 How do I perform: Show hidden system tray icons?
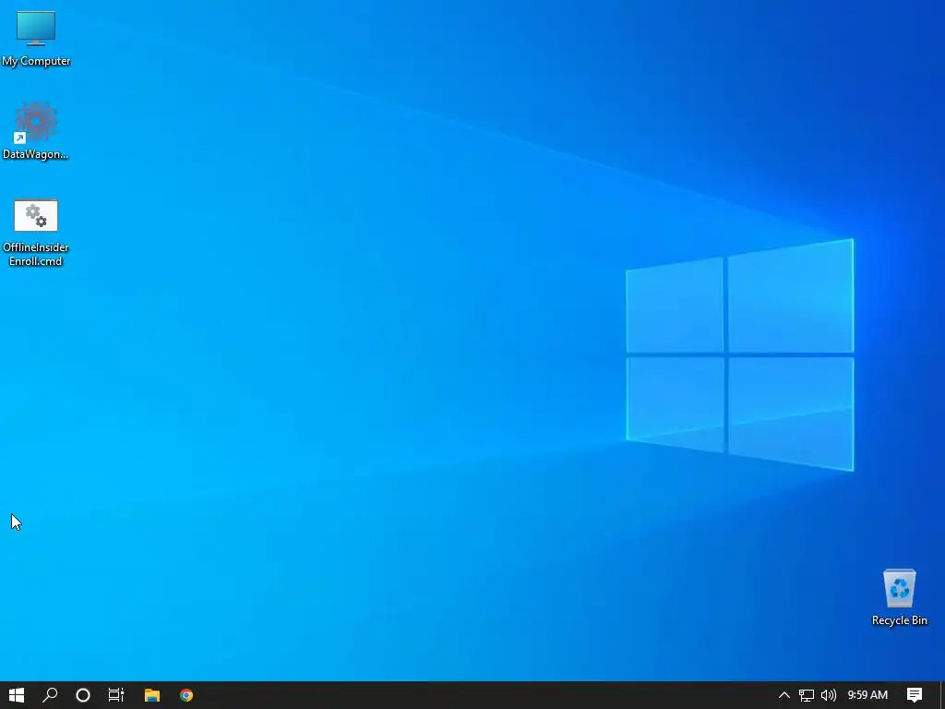(x=784, y=695)
